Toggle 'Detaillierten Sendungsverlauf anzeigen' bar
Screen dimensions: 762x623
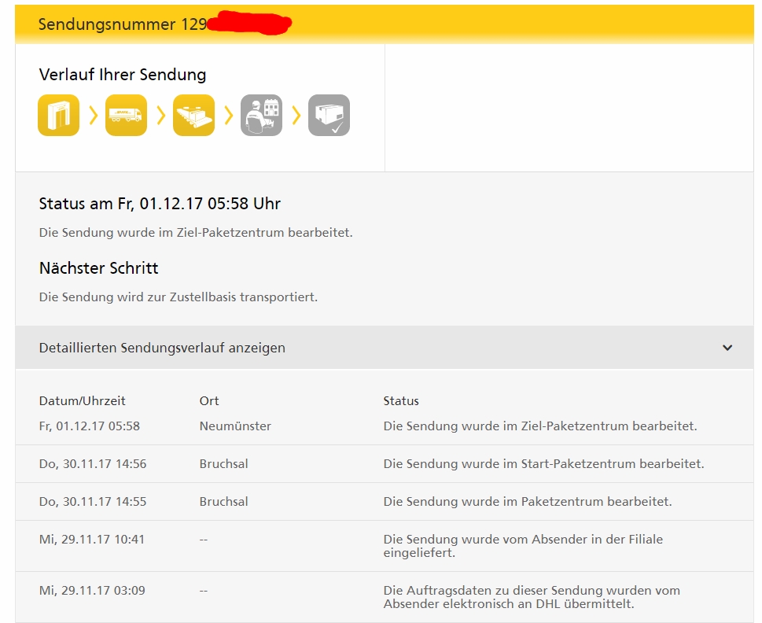162,348
